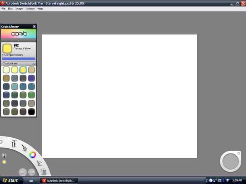Select the mustard brown swatch
This screenshot has height=184, width=246.
[x=6, y=78]
